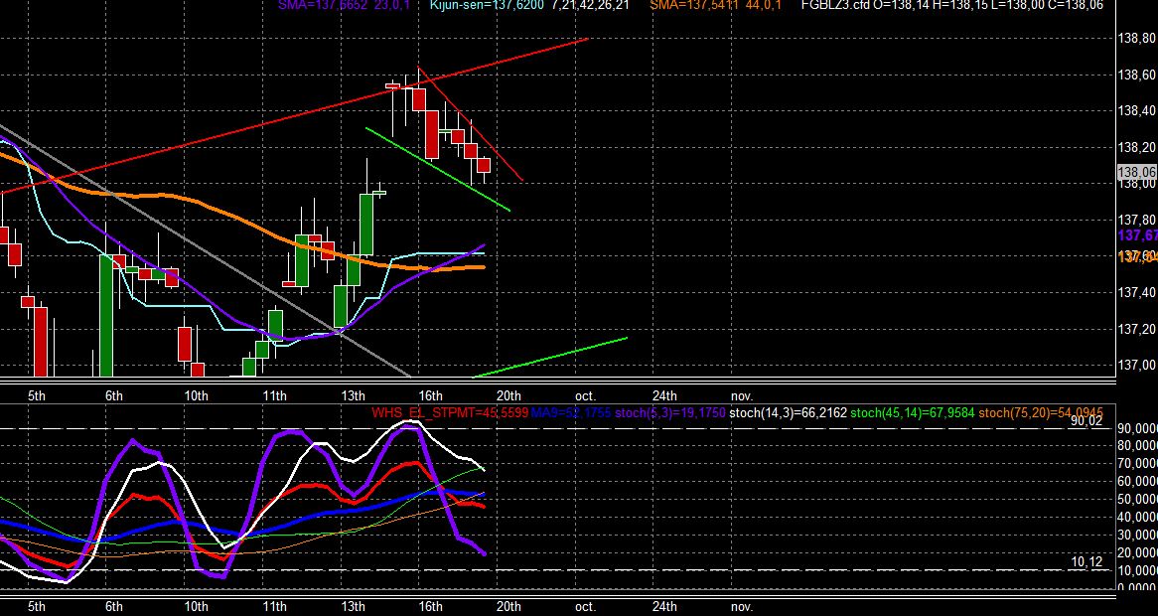Screen dimensions: 1158x616
Task: Click the 6th date on indicator panel axis
Action: point(114,607)
